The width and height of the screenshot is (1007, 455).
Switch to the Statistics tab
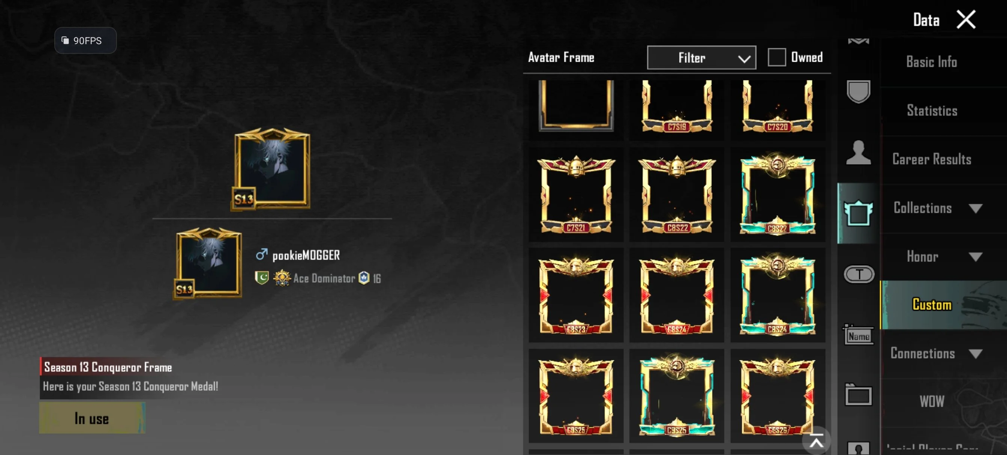click(932, 111)
